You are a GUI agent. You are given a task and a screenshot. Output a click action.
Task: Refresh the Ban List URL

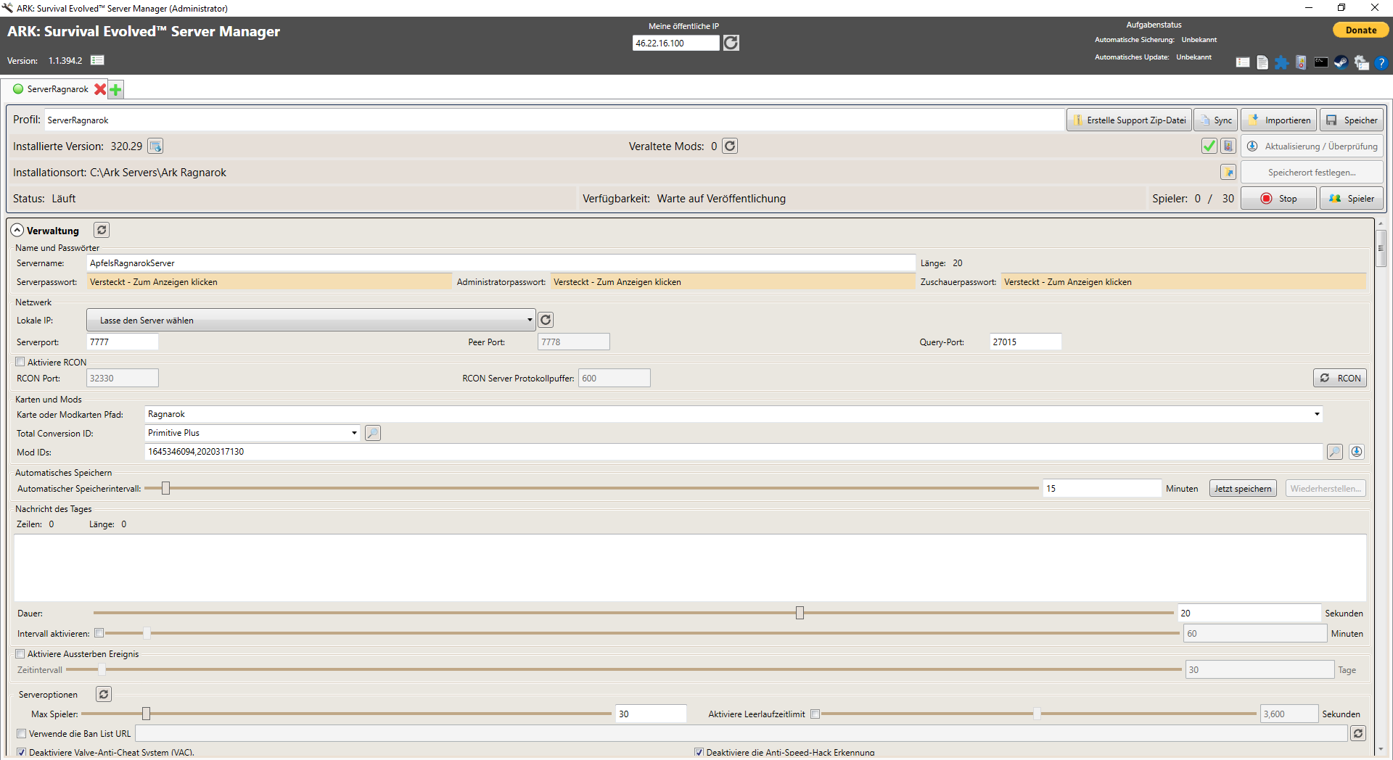[x=1358, y=734]
